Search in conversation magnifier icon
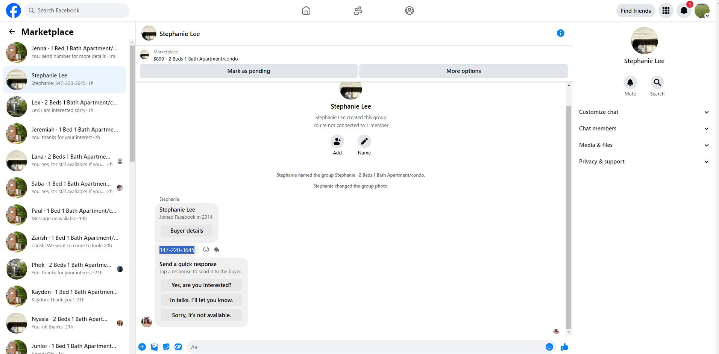719x354 pixels. click(x=657, y=82)
